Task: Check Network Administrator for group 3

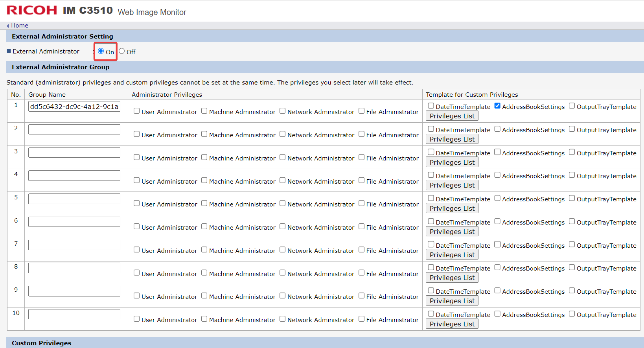Action: pos(283,157)
